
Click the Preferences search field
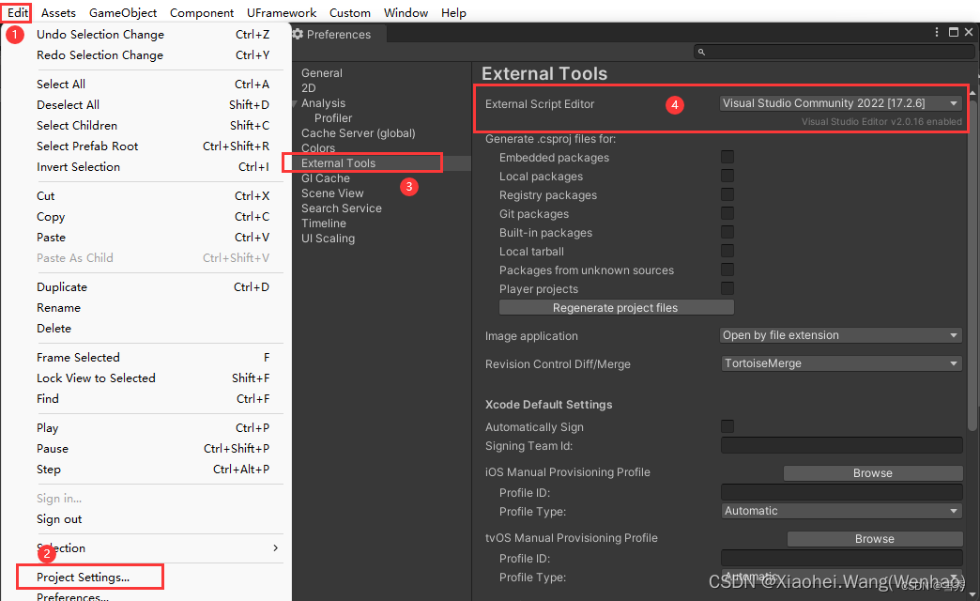click(x=835, y=52)
